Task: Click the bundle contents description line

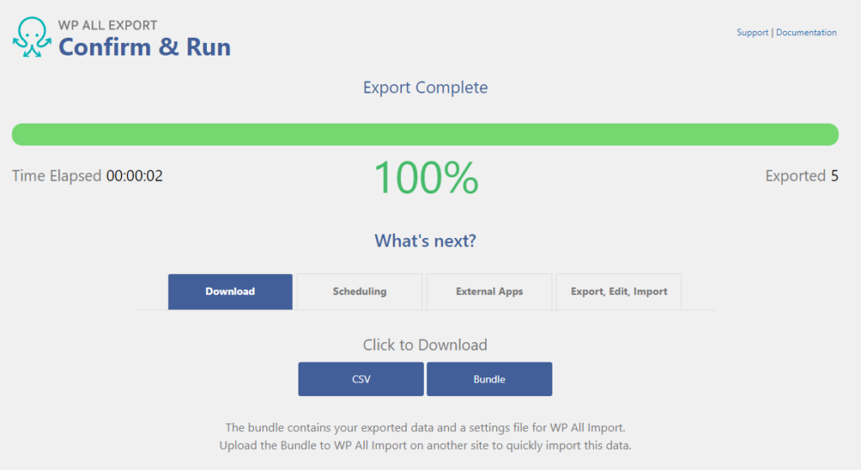Action: 425,428
